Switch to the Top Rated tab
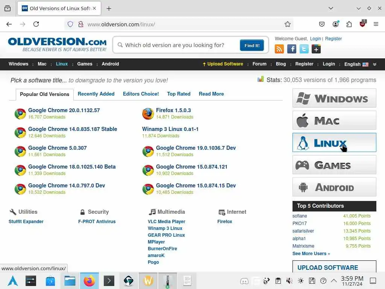The height and width of the screenshot is (289, 385). click(x=179, y=94)
